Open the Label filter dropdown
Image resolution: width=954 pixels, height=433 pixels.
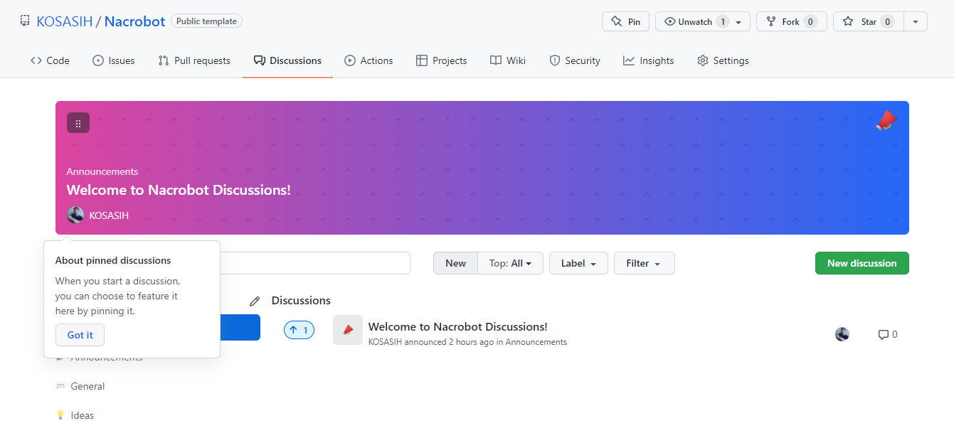[578, 263]
